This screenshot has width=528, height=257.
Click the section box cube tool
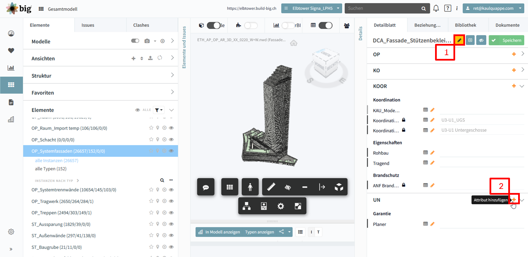(x=339, y=187)
